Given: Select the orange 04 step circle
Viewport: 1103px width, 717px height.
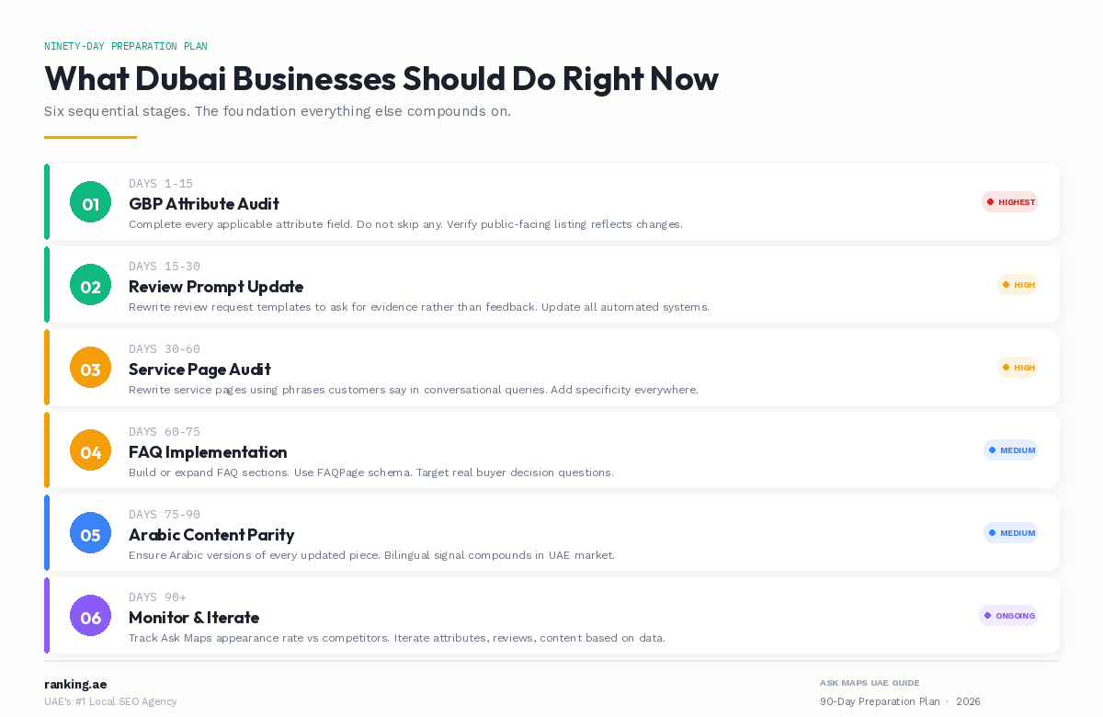Looking at the screenshot, I should click(90, 450).
